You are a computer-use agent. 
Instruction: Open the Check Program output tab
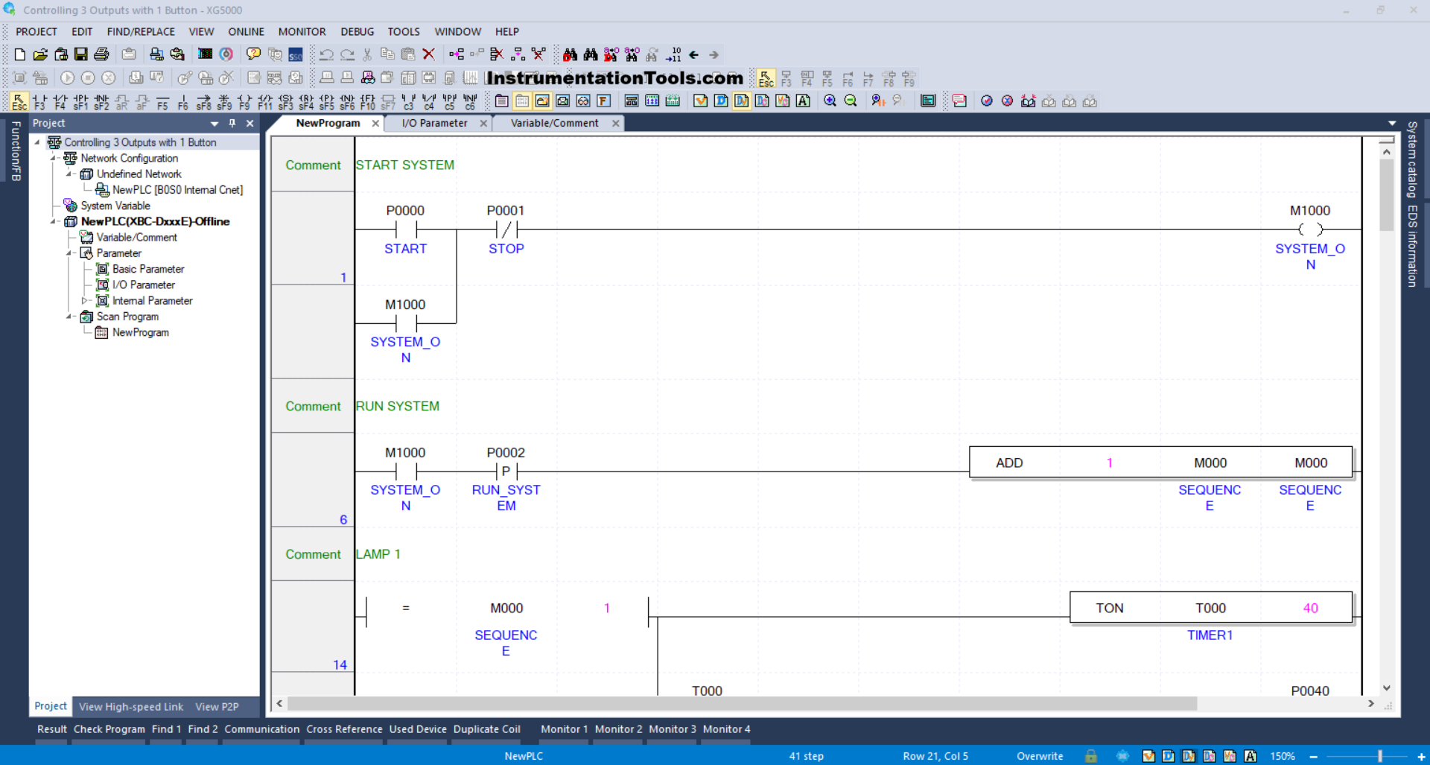[109, 729]
